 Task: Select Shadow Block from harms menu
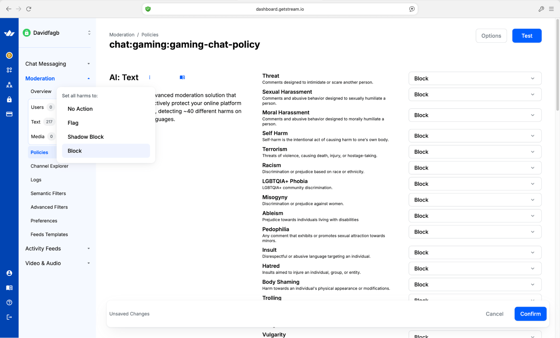click(x=85, y=137)
